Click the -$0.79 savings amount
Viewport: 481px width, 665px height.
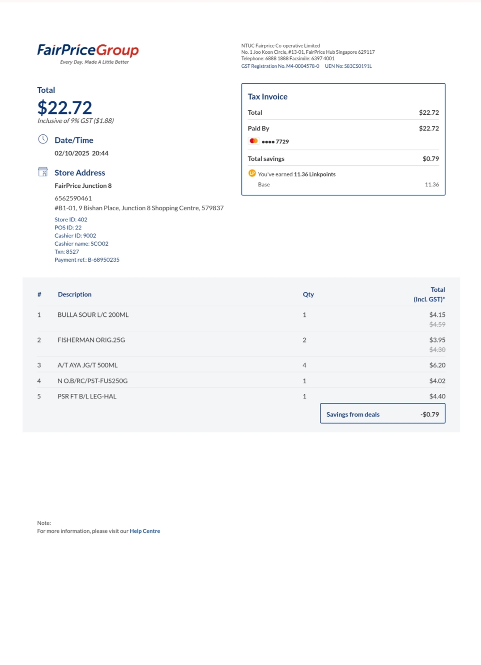coord(430,415)
